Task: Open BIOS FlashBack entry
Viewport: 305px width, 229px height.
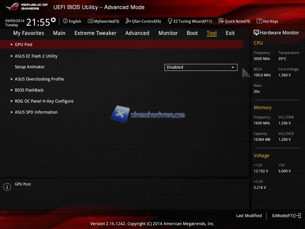Action: [29, 90]
